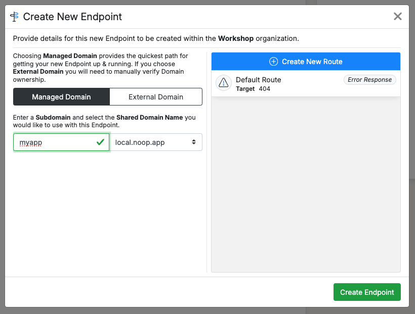Click the green checkmark in the subdomain field
This screenshot has width=415, height=314.
coord(100,142)
